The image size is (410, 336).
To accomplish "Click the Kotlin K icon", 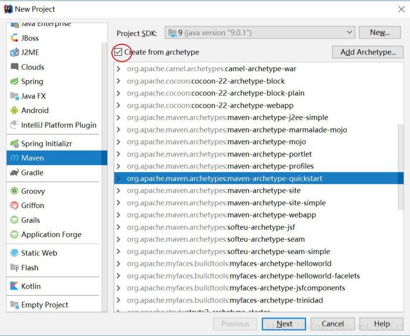I will pyautogui.click(x=14, y=286).
